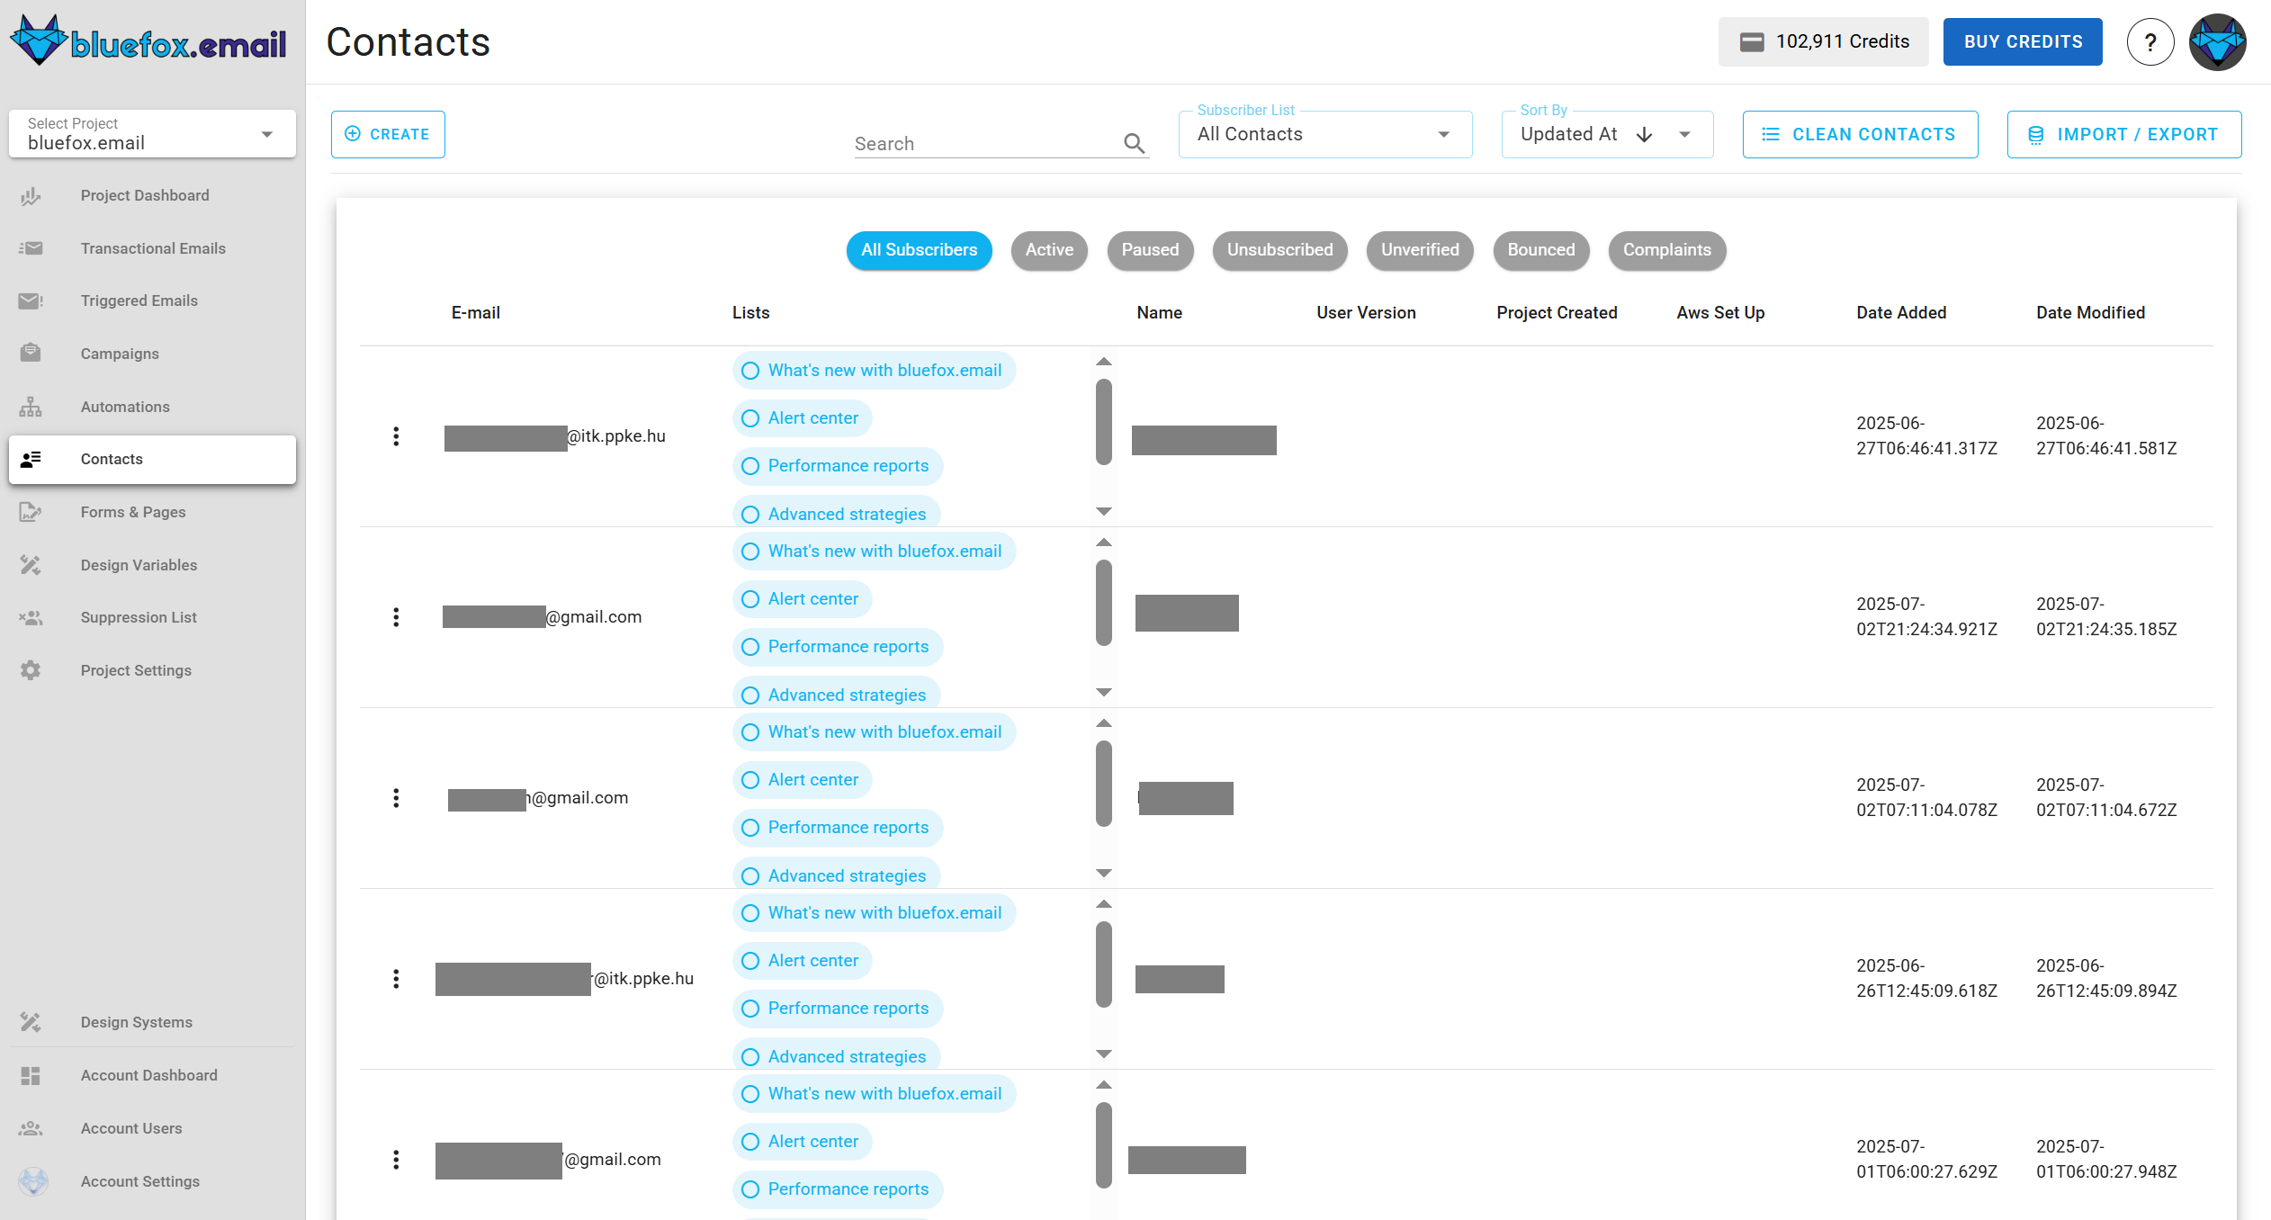The height and width of the screenshot is (1220, 2271).
Task: Open the Sort By dropdown arrow
Action: (x=1684, y=134)
